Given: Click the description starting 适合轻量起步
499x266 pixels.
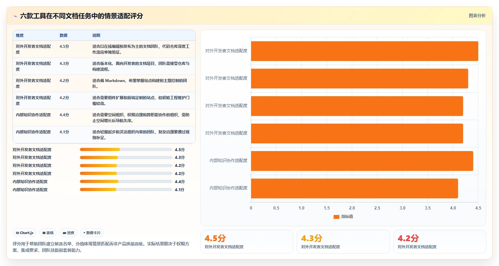Looking at the screenshot, I should [141, 135].
